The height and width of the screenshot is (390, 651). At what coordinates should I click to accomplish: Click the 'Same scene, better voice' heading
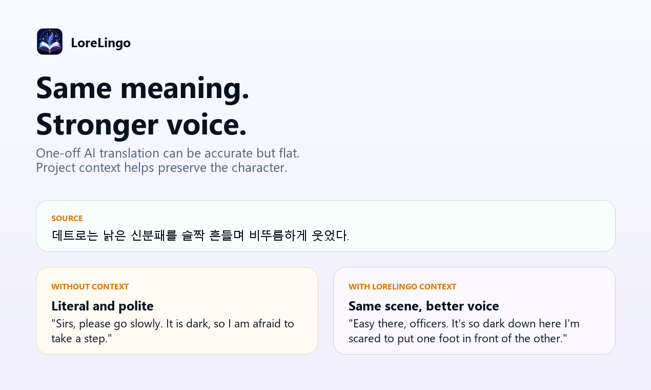(x=424, y=306)
